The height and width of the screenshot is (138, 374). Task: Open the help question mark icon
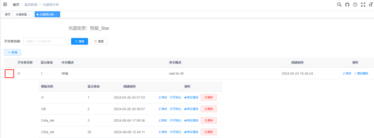[x=355, y=4]
